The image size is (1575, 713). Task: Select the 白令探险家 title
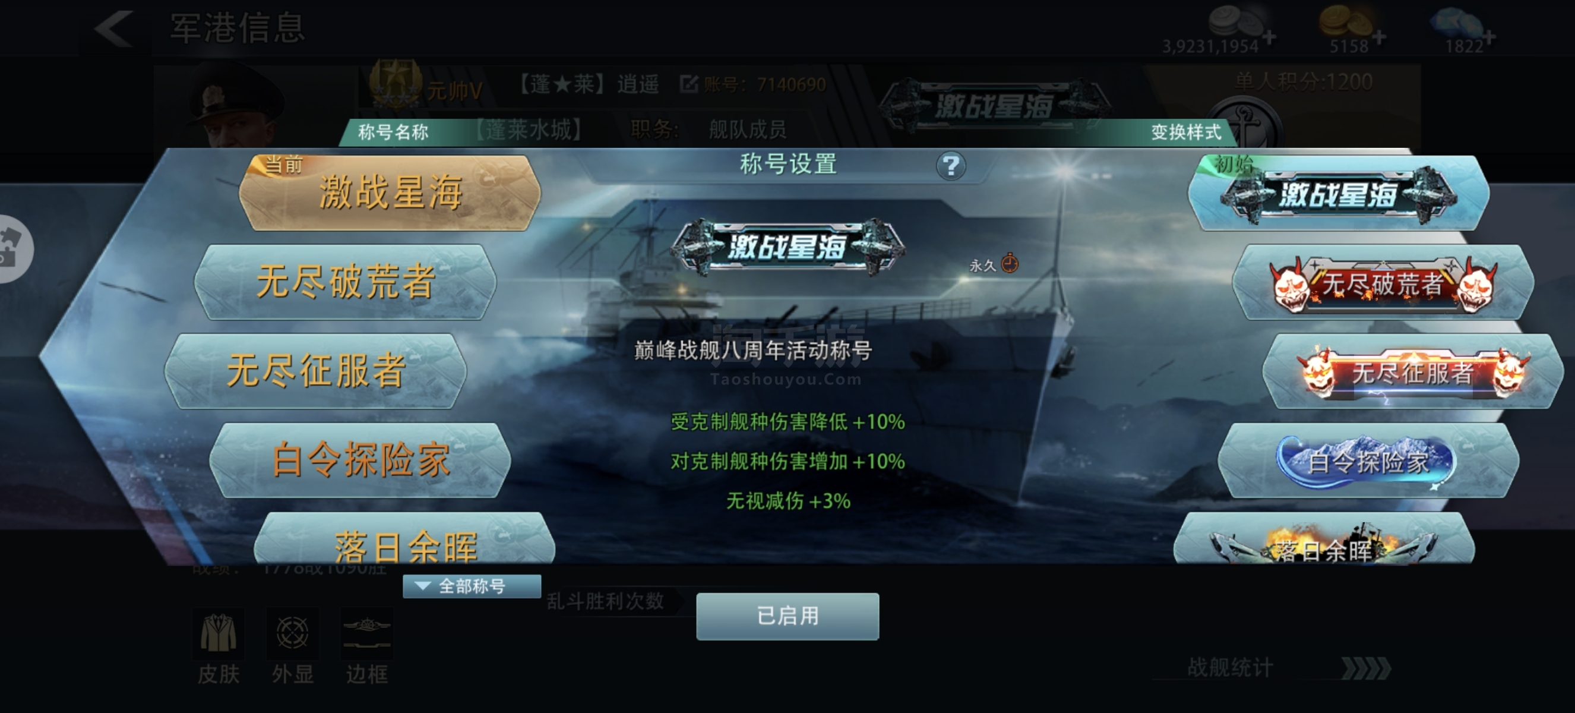360,460
